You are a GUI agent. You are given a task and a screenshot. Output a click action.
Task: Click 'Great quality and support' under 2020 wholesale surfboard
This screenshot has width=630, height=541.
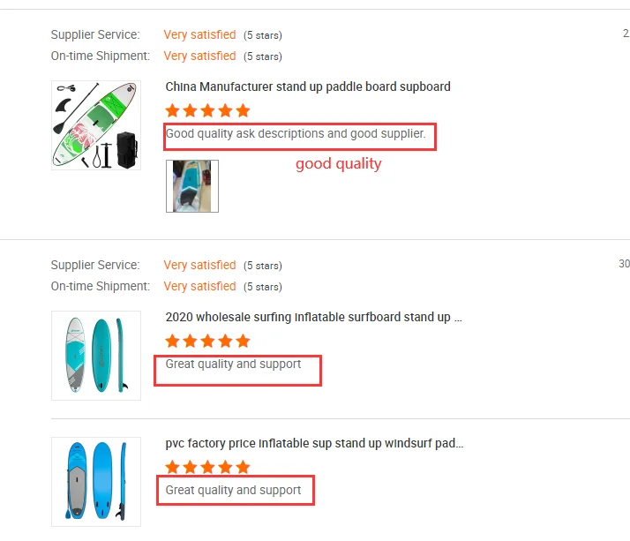233,364
